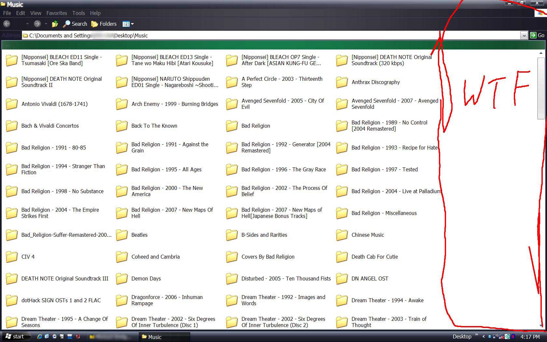Open the Views dropdown
547x342 pixels.
click(x=128, y=24)
